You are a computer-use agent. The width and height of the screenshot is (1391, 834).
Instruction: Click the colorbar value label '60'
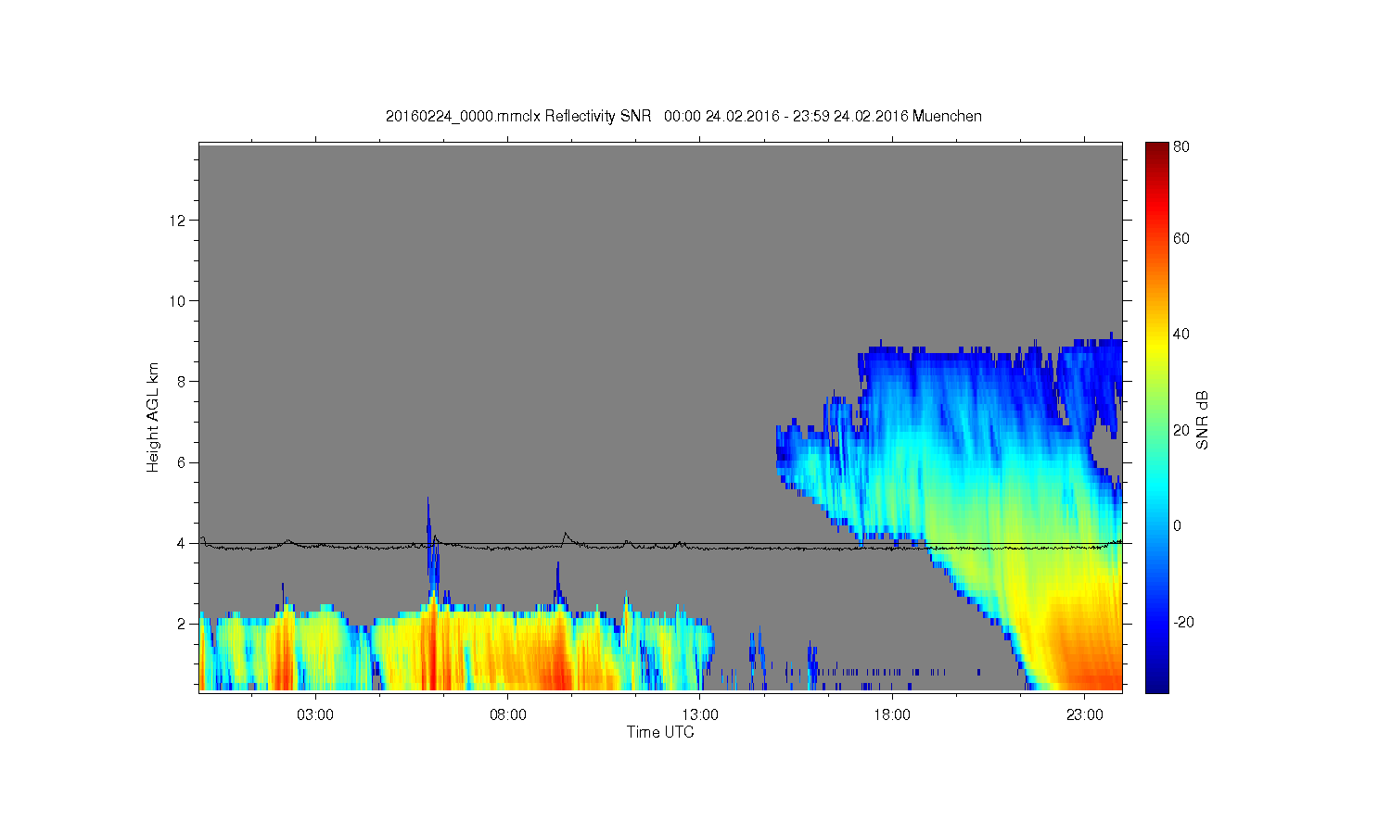tap(1181, 238)
